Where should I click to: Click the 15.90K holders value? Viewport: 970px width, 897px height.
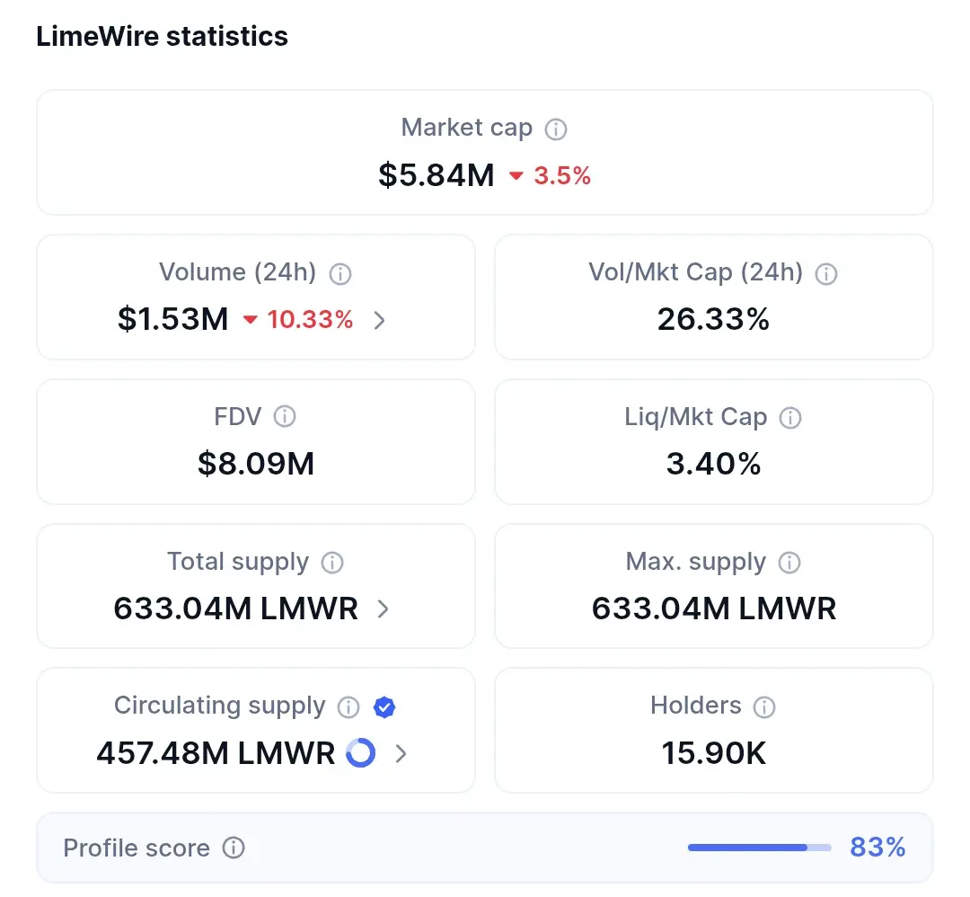point(714,753)
